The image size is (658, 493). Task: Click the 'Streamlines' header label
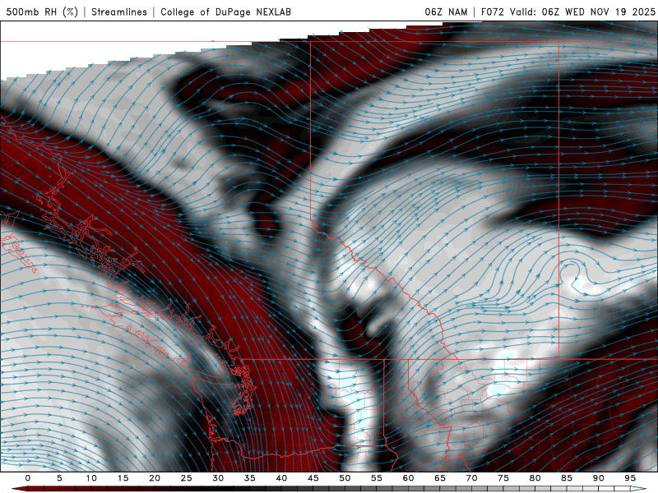click(119, 12)
